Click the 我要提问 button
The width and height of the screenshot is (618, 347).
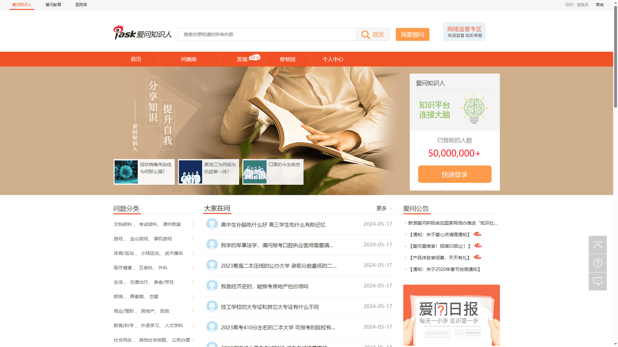[x=412, y=35]
